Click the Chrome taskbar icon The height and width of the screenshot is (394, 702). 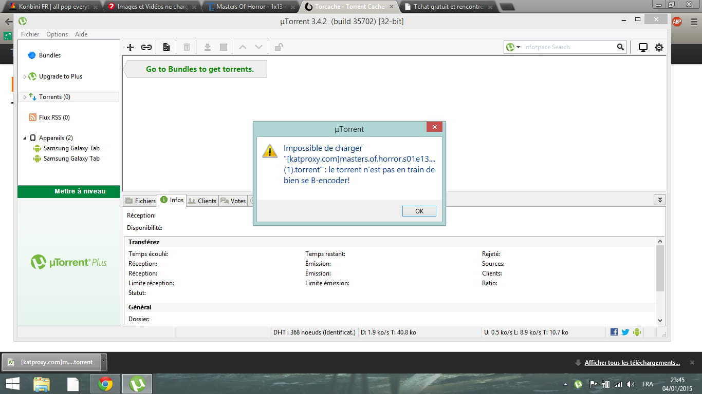[x=105, y=384]
